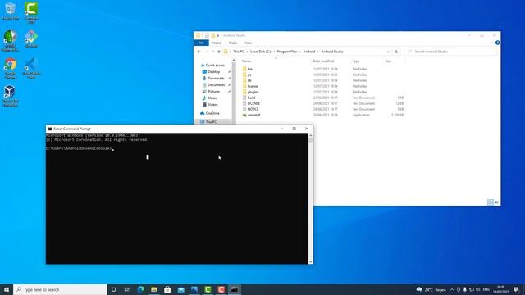Click the taskbar 'Type here to search' box
Viewport: 525px width, 295px height.
coord(60,289)
